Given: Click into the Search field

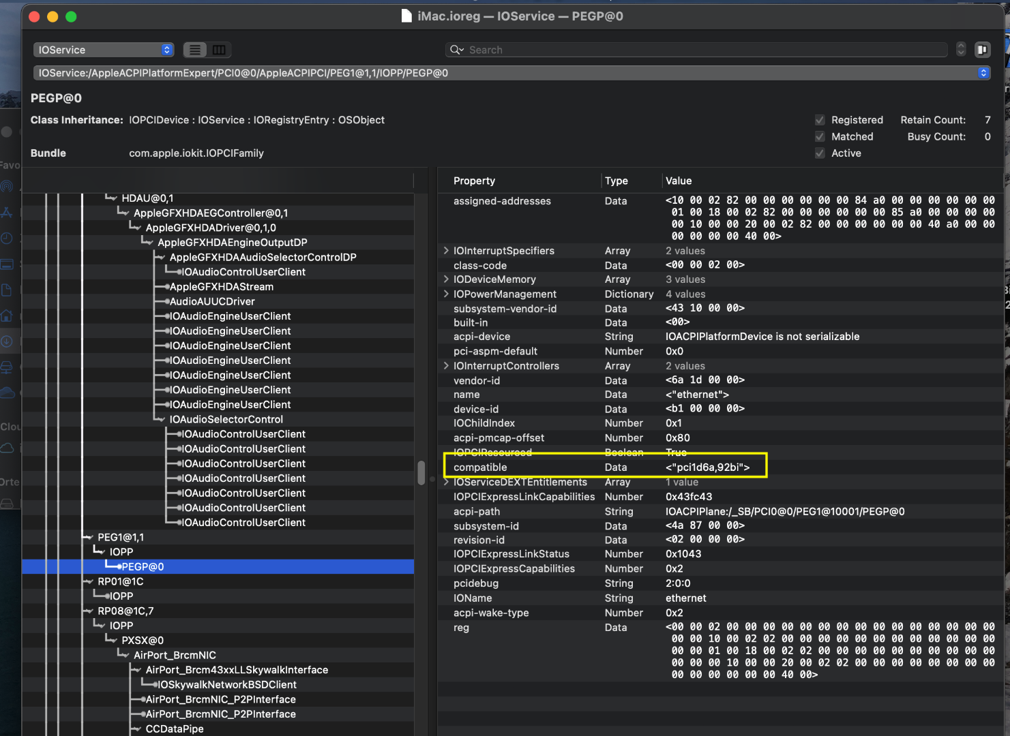Looking at the screenshot, I should pyautogui.click(x=702, y=50).
